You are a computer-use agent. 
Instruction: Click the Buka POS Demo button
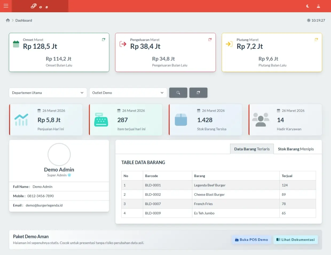(x=251, y=240)
